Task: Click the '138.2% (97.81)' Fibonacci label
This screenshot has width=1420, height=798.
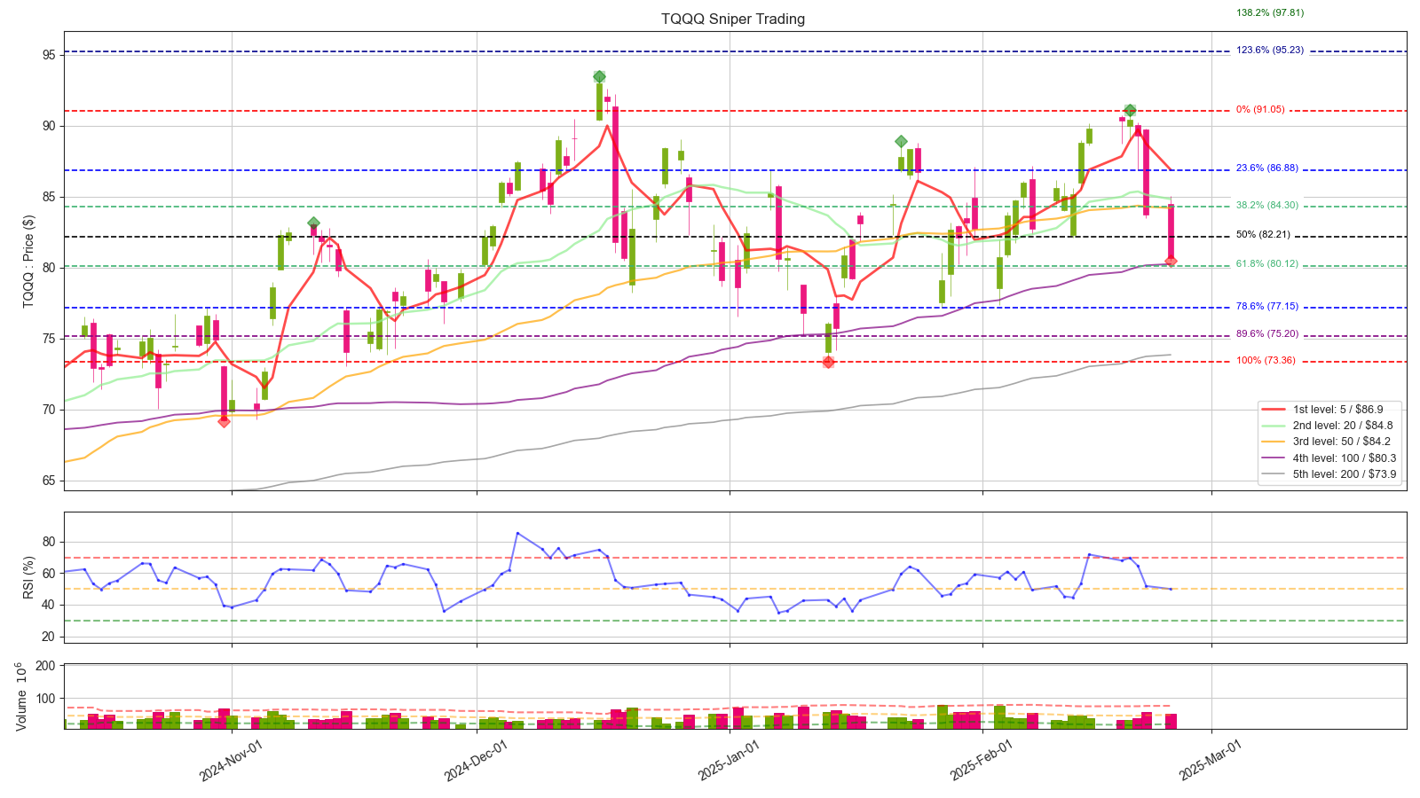Action: tap(1270, 13)
